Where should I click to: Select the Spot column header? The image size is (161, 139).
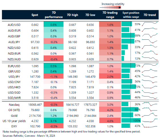[35, 15]
